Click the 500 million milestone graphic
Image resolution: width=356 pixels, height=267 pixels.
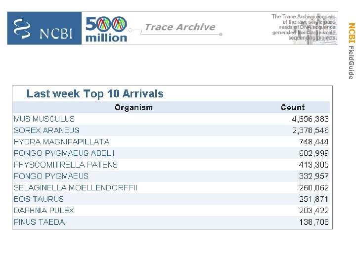coord(106,29)
